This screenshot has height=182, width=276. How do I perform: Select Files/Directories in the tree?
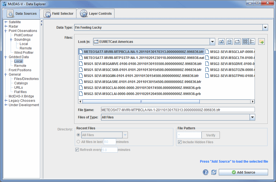click(x=26, y=79)
